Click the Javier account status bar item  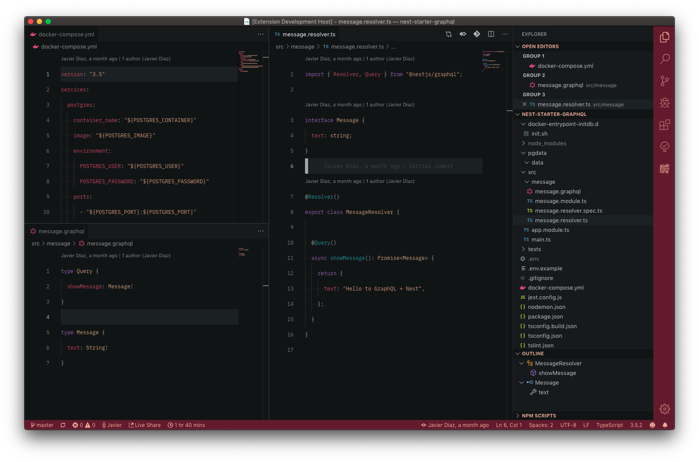(x=112, y=425)
